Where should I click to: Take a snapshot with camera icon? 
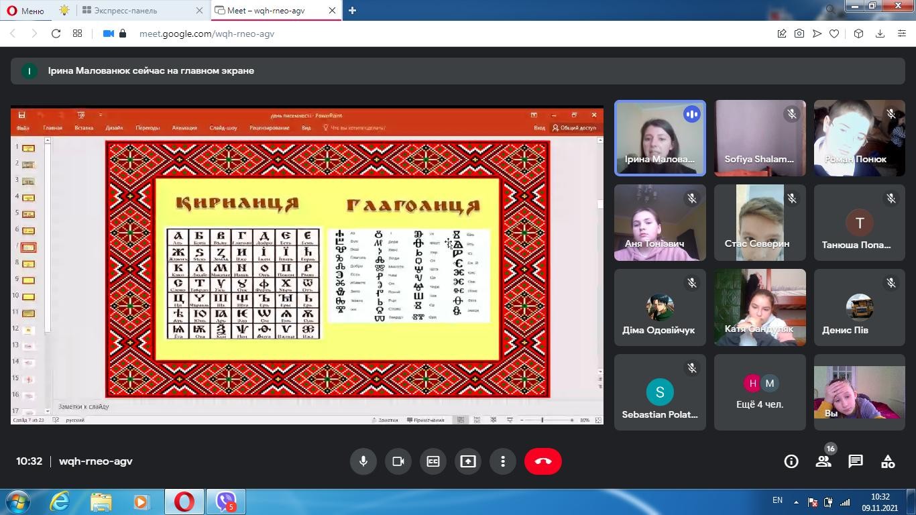(x=799, y=34)
